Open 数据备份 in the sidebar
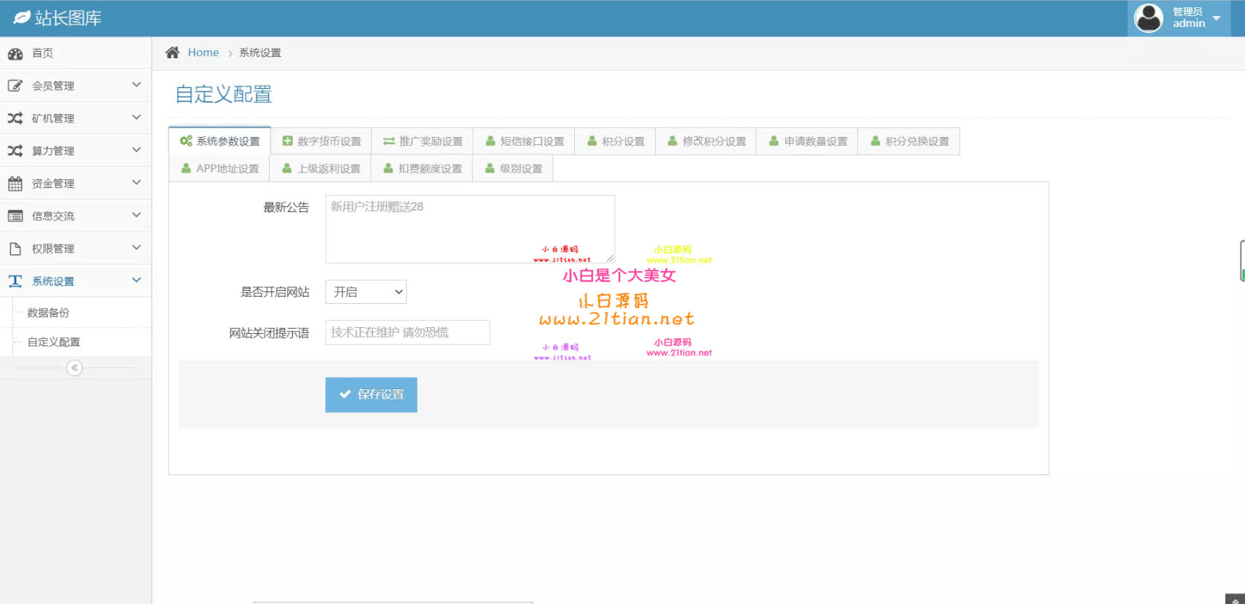1245x604 pixels. point(48,313)
